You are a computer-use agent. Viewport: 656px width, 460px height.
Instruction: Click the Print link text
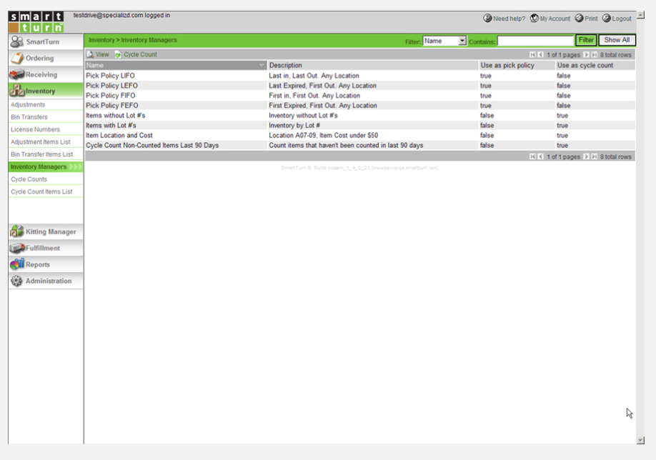point(591,19)
